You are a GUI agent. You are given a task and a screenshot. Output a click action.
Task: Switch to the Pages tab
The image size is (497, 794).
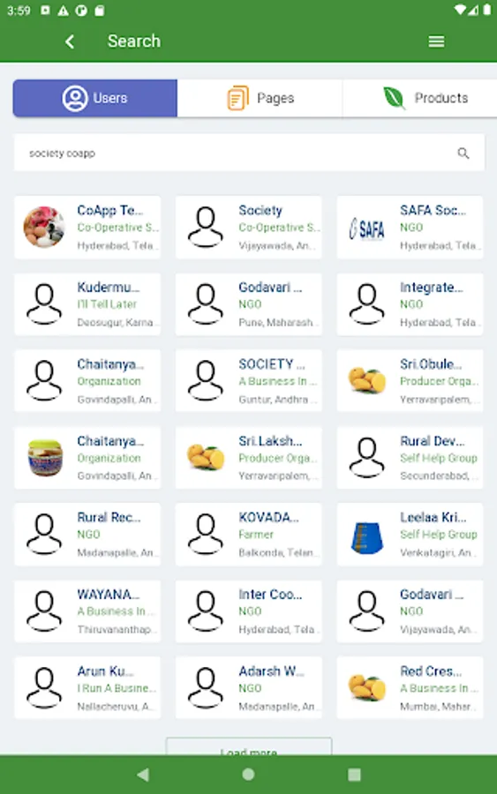coord(260,98)
